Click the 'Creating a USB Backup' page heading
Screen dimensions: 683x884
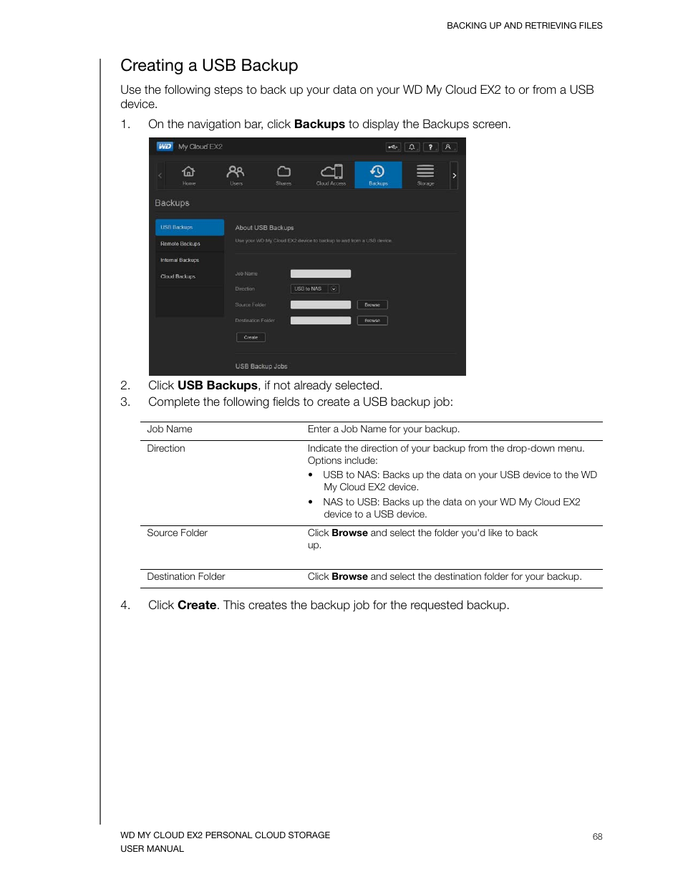[209, 65]
